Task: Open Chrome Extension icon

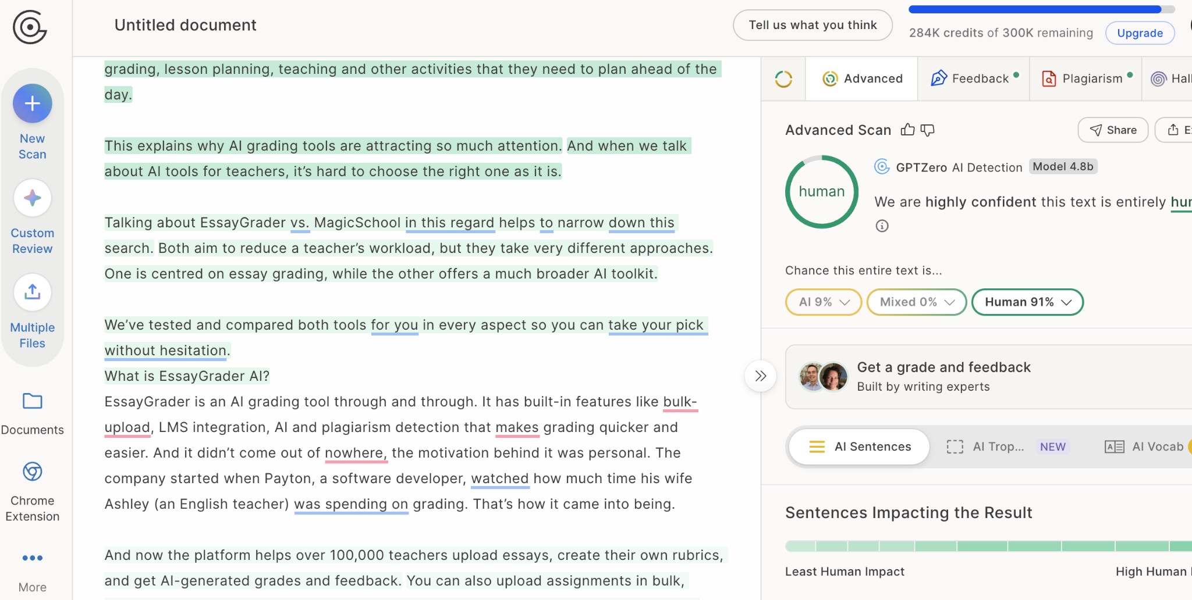Action: coord(33,472)
